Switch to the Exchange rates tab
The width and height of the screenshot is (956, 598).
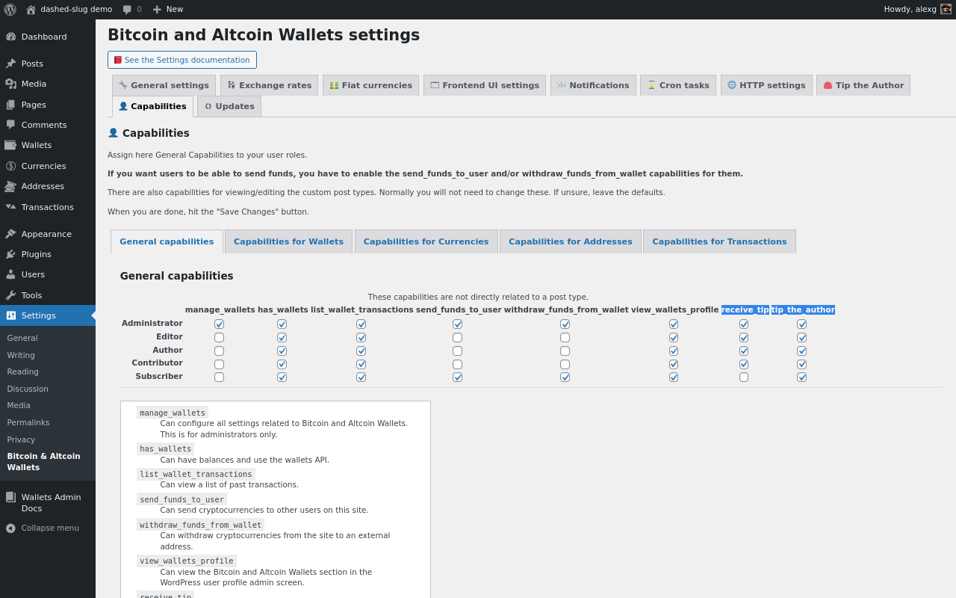click(x=269, y=85)
